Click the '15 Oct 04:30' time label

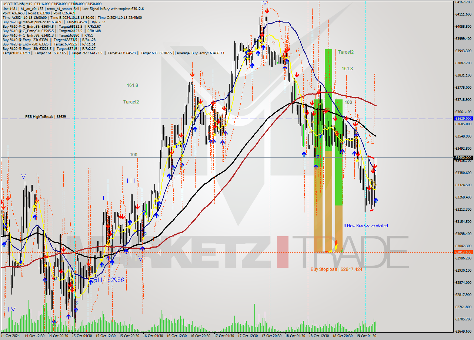[82, 336]
